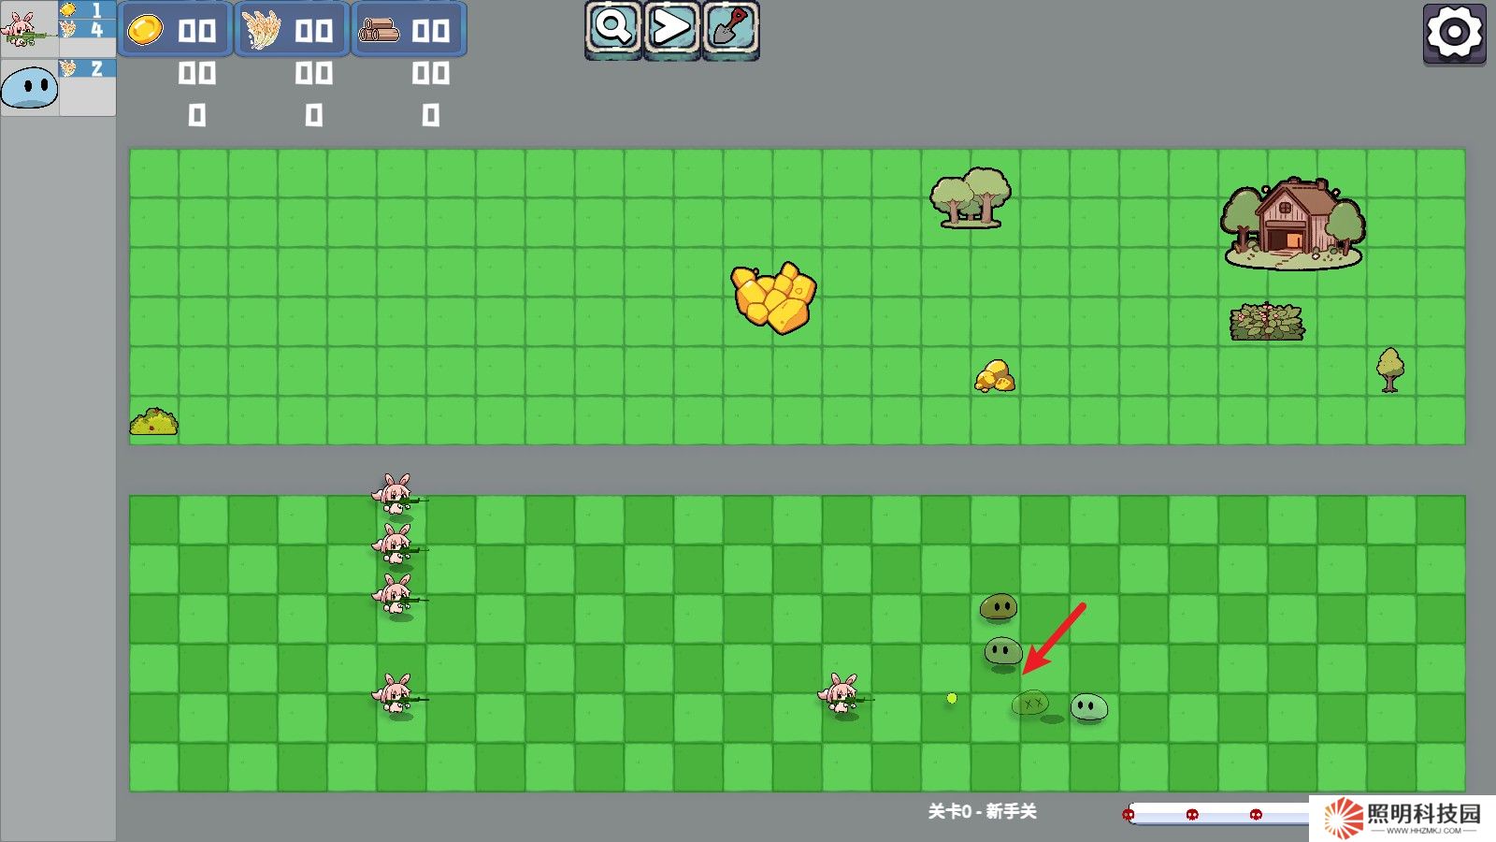Click the small single tree at right

pos(1390,369)
